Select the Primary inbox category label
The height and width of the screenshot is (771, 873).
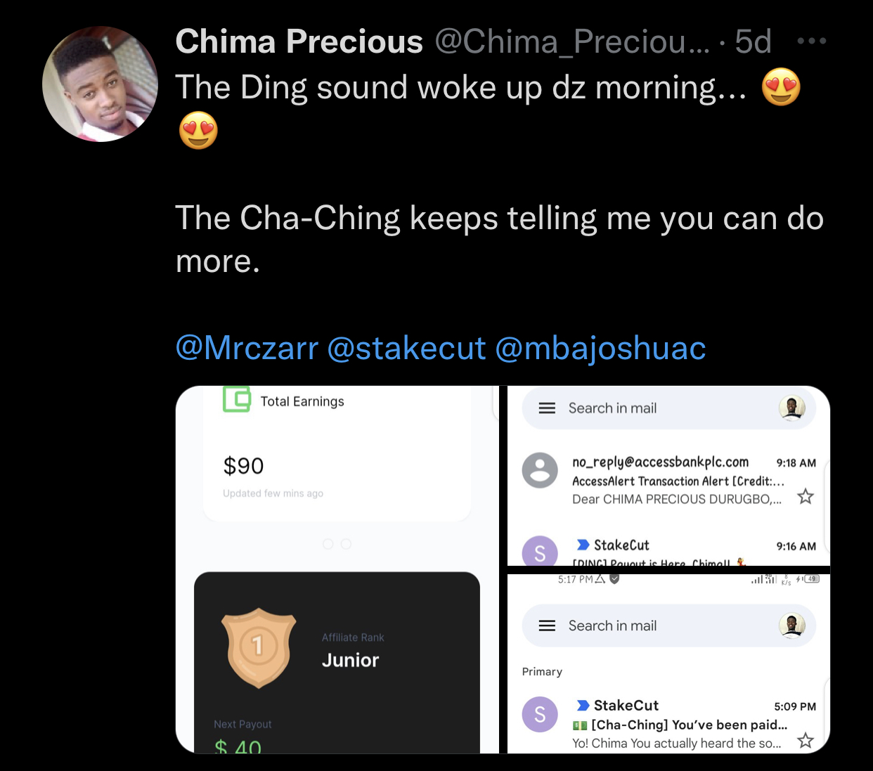click(542, 672)
